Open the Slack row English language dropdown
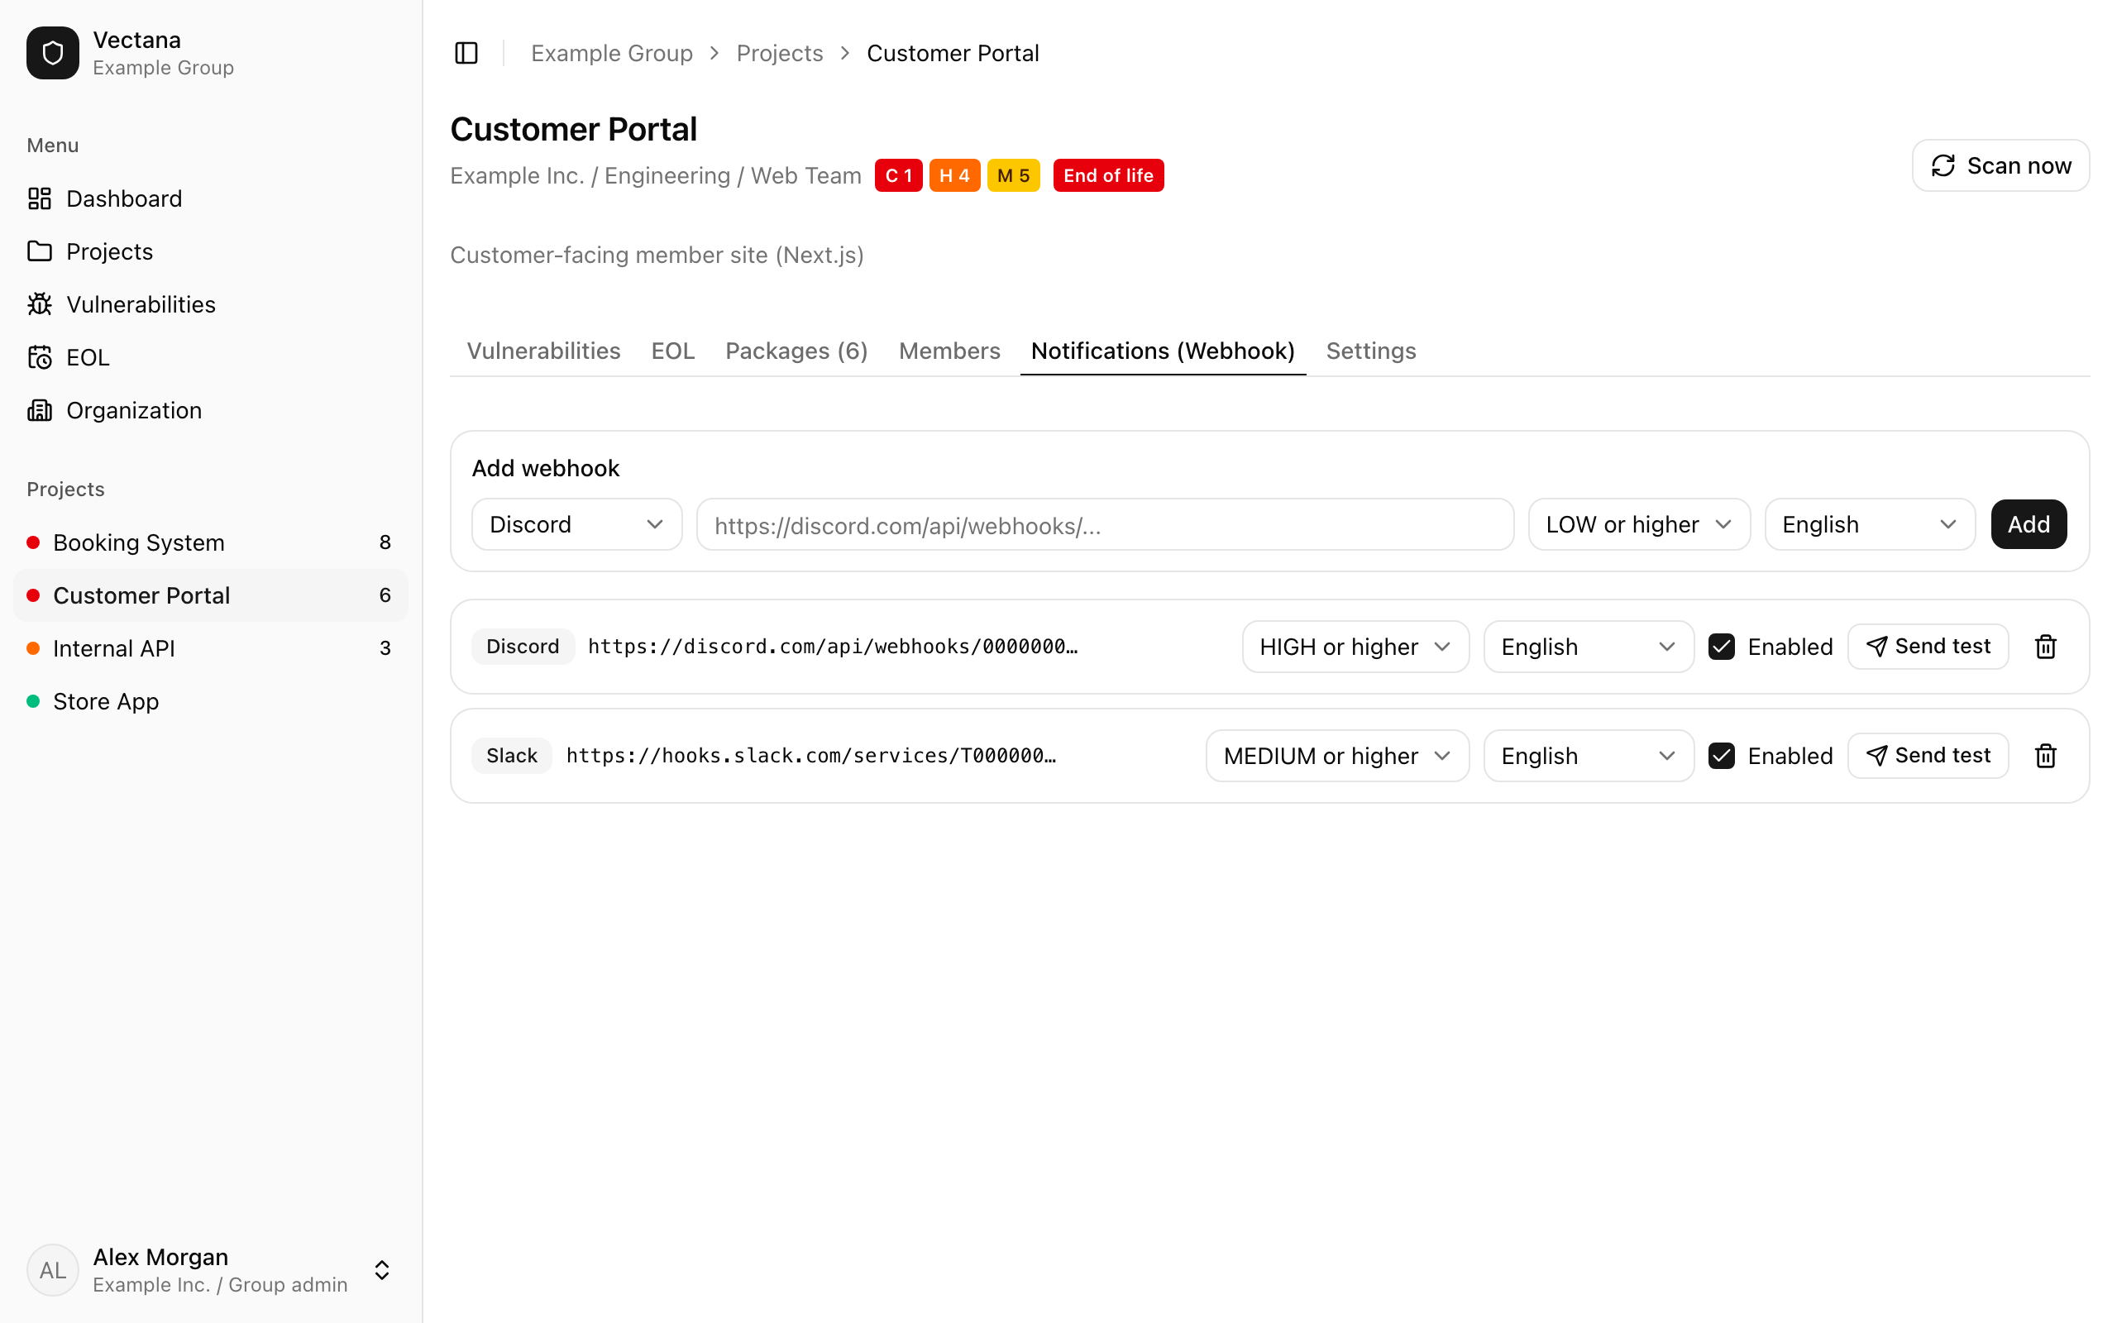 [1589, 755]
